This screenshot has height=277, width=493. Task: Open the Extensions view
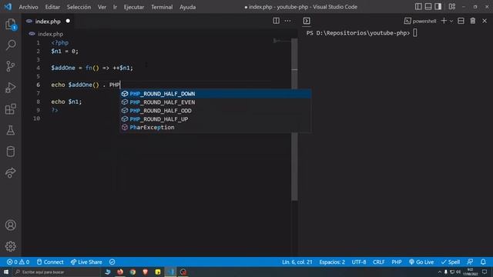[x=11, y=109]
